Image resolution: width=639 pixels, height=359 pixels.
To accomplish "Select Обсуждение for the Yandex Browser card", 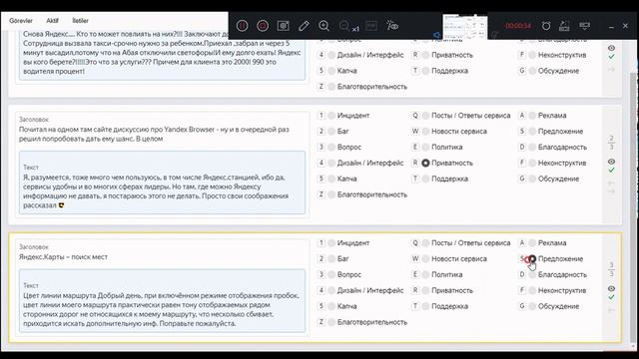I will (x=532, y=179).
